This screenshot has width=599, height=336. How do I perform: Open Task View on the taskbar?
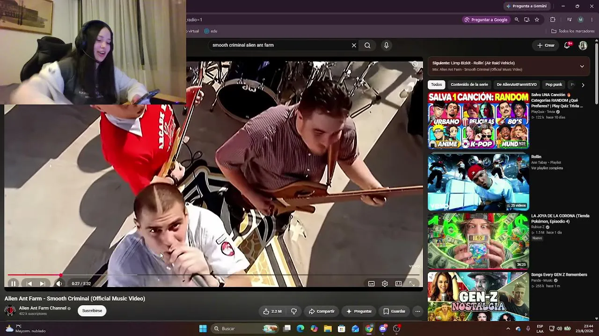pyautogui.click(x=287, y=329)
